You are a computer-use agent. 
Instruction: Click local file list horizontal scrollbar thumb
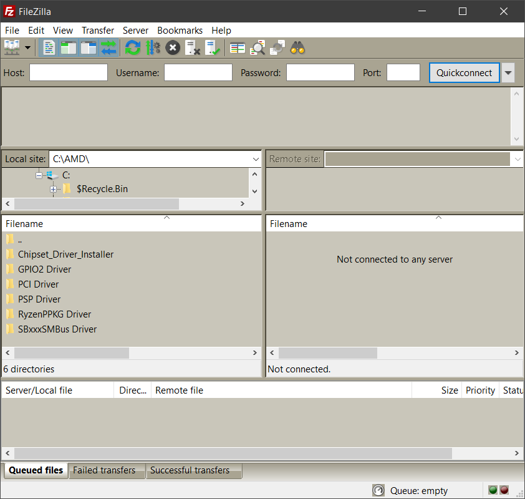pyautogui.click(x=72, y=352)
